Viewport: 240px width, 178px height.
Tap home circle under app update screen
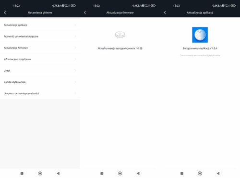pyautogui.click(x=200, y=173)
